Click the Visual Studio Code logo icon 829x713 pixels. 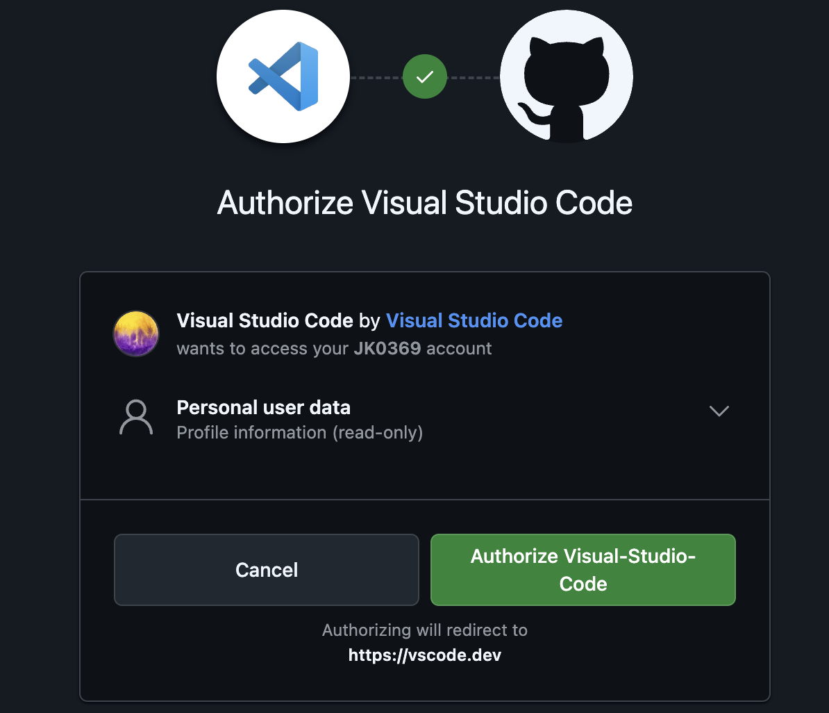pos(283,76)
